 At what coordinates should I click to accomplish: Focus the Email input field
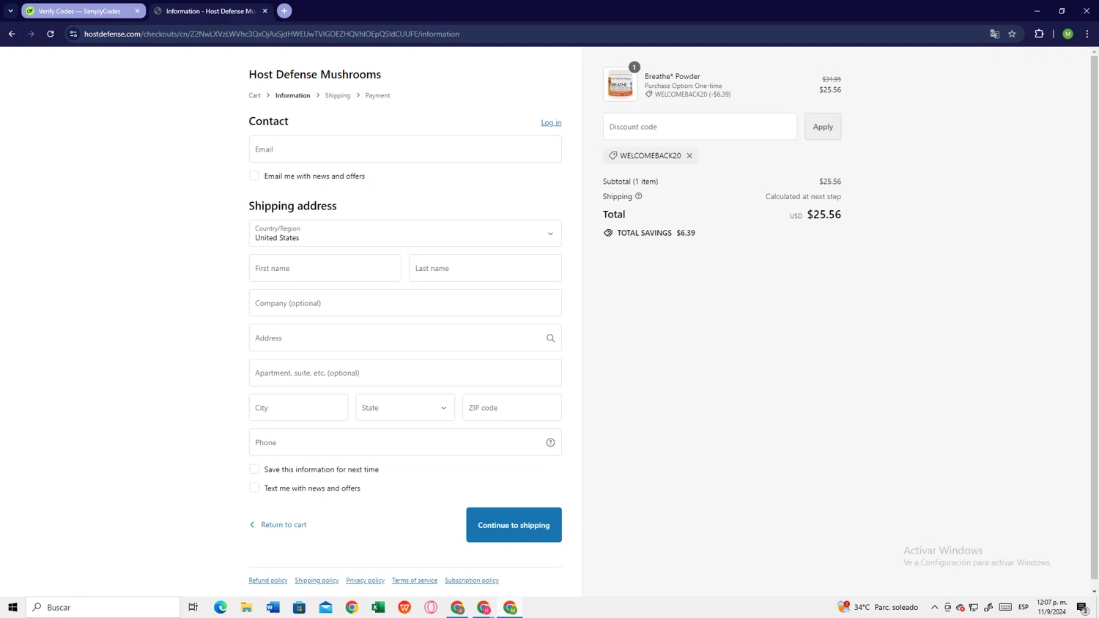coord(405,149)
